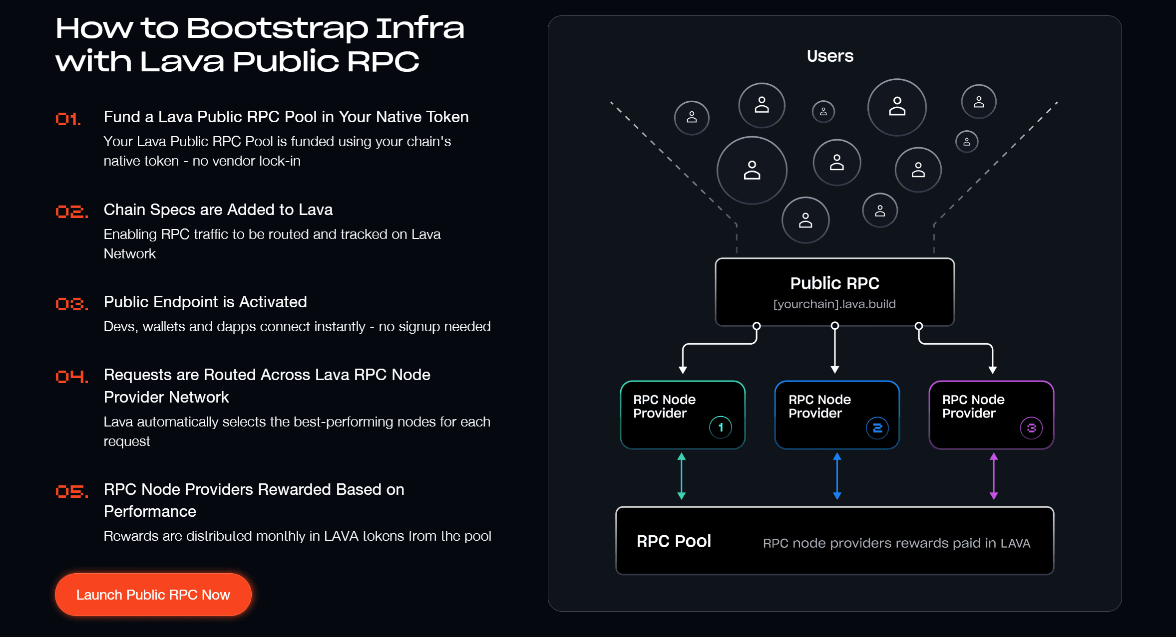Select the Public RPC box in the diagram
Viewport: 1176px width, 637px height.
(834, 292)
